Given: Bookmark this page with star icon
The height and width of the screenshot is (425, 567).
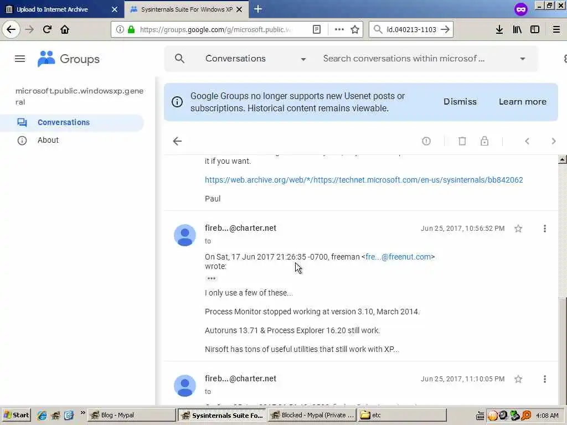Looking at the screenshot, I should [355, 29].
